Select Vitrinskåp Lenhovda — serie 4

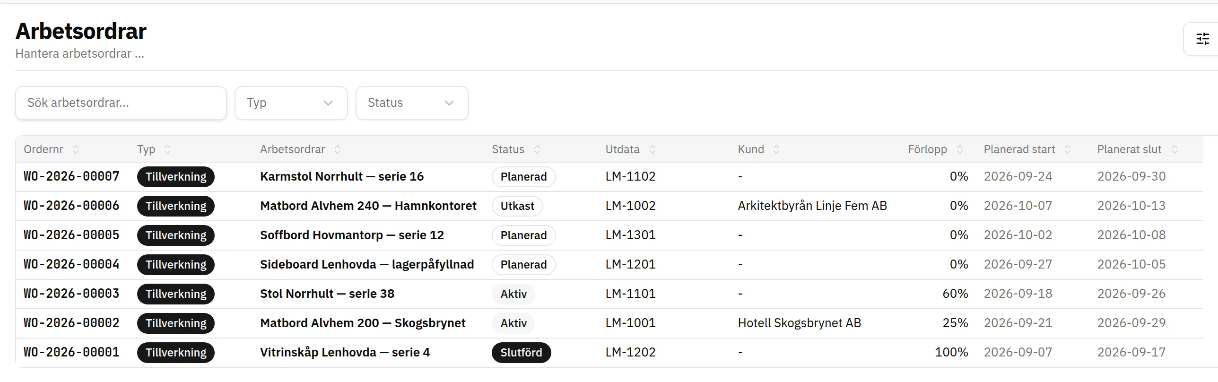(x=345, y=352)
